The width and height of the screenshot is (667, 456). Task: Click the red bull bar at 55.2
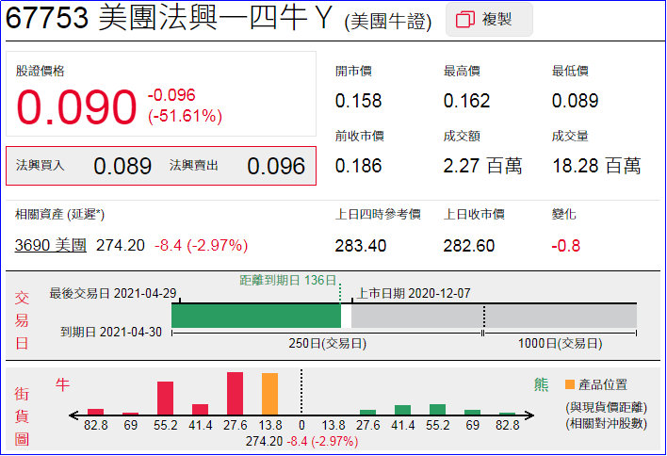(165, 399)
